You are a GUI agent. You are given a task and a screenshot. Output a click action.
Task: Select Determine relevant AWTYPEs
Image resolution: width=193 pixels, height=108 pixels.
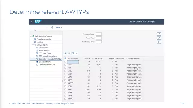click(x=50, y=59)
